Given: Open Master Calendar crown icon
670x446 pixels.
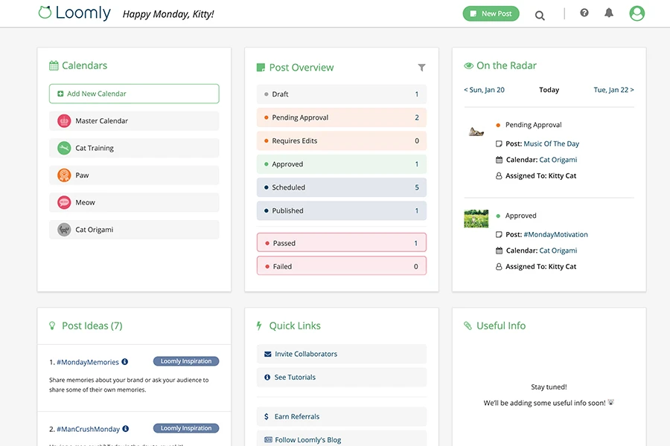Looking at the screenshot, I should [x=64, y=121].
